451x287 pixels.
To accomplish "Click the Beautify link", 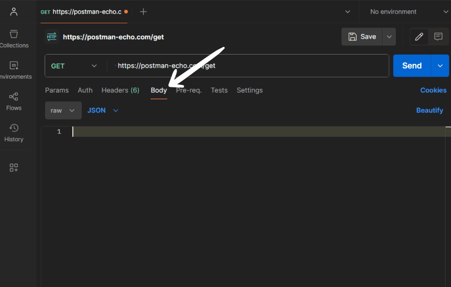I will point(429,110).
